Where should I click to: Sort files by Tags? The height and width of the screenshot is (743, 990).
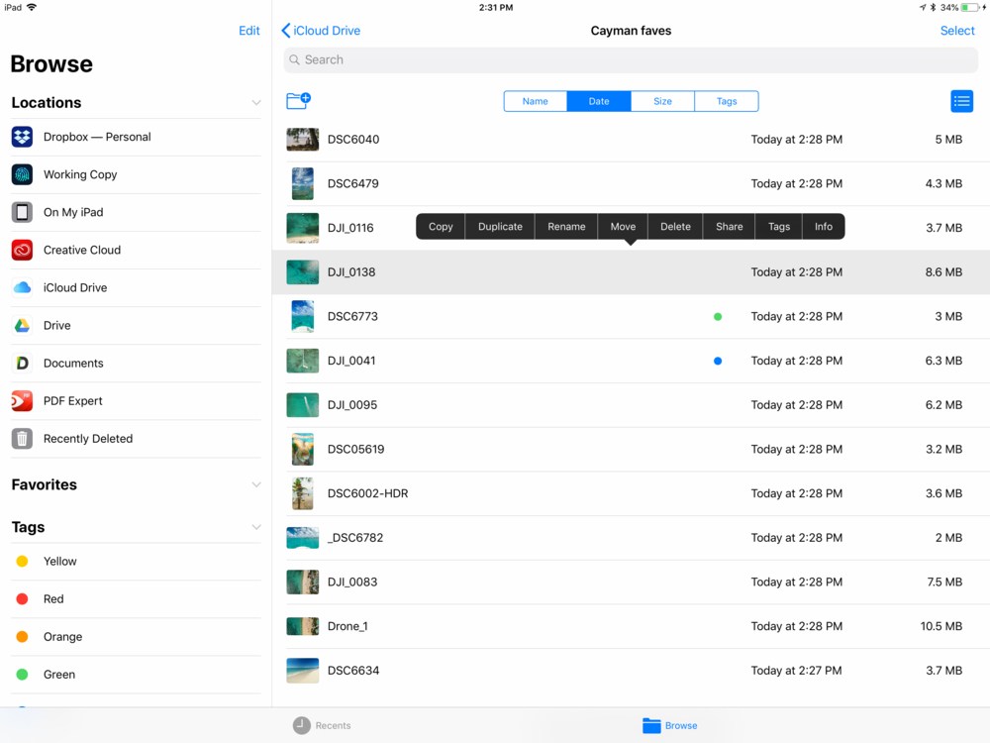click(727, 101)
